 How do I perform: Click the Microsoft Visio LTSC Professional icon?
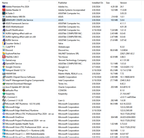point(4,127)
